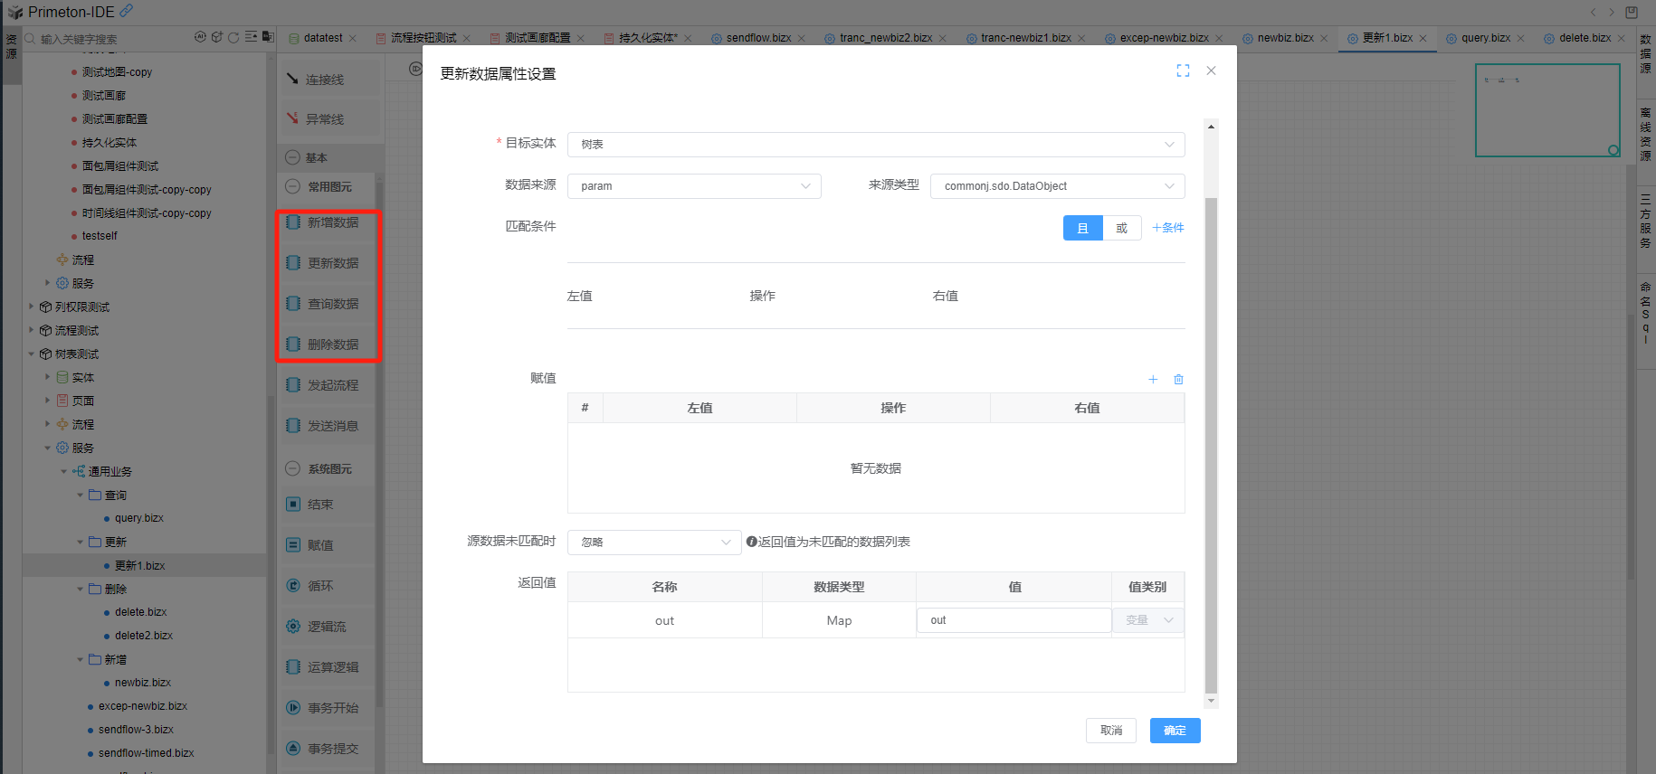Switch match condition to 或
Image resolution: width=1656 pixels, height=774 pixels.
click(x=1121, y=228)
